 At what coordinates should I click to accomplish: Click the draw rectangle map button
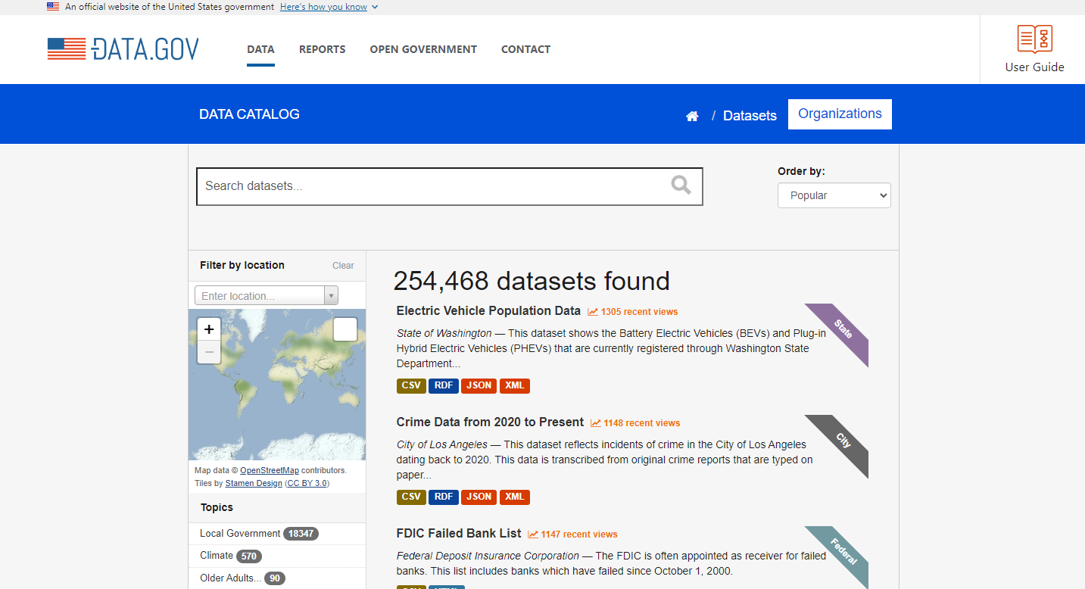[x=345, y=329]
